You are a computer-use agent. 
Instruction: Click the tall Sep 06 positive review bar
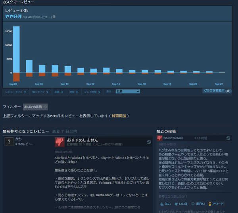tap(16, 50)
